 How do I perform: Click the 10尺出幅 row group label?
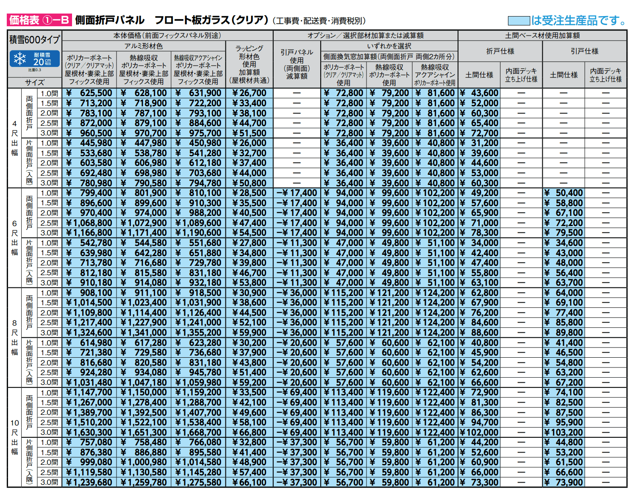pyautogui.click(x=14, y=437)
